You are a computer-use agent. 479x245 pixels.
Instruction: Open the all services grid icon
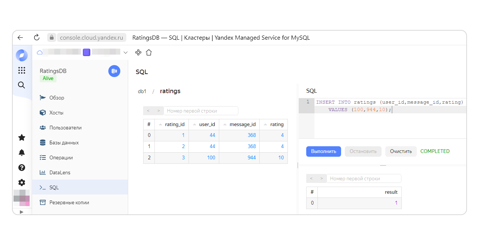click(22, 70)
